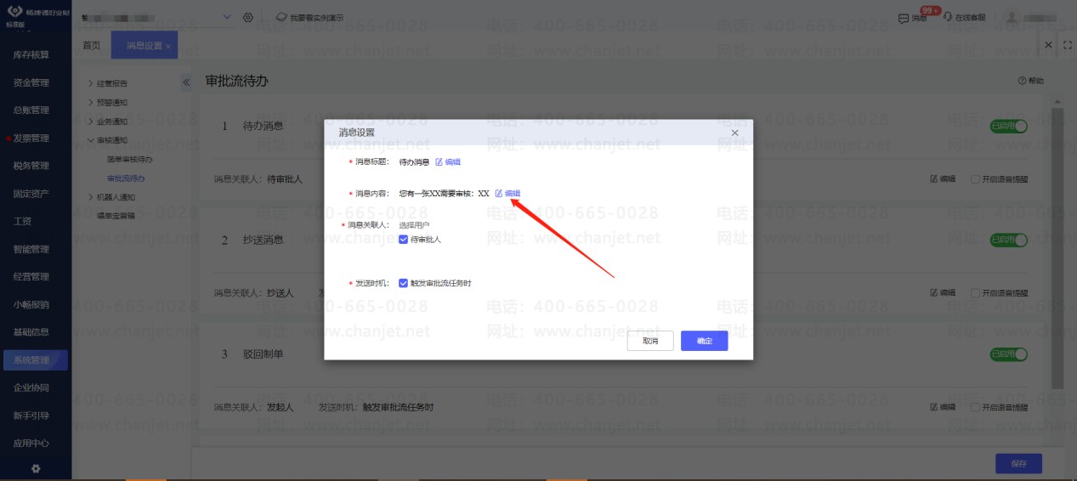Click 取消 in the dialog
The image size is (1077, 481).
click(x=650, y=341)
